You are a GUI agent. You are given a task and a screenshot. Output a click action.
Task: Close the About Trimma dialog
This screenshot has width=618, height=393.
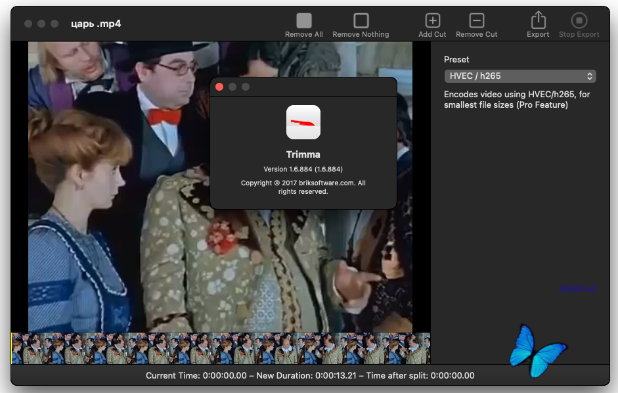219,87
